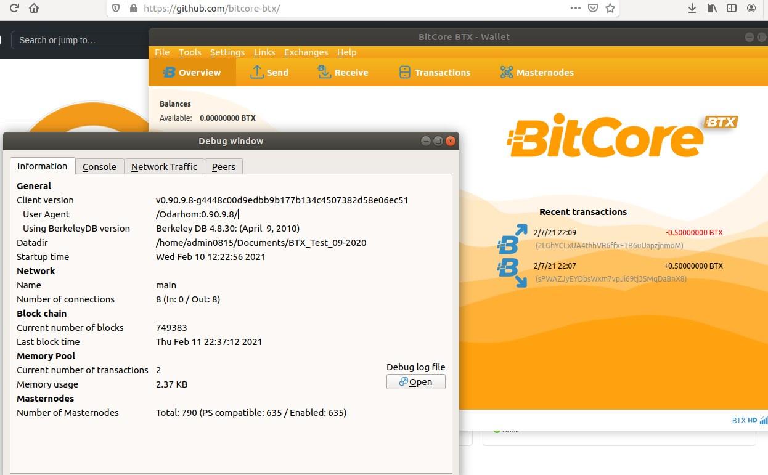
Task: Open Firefox account icon
Action: pyautogui.click(x=751, y=9)
